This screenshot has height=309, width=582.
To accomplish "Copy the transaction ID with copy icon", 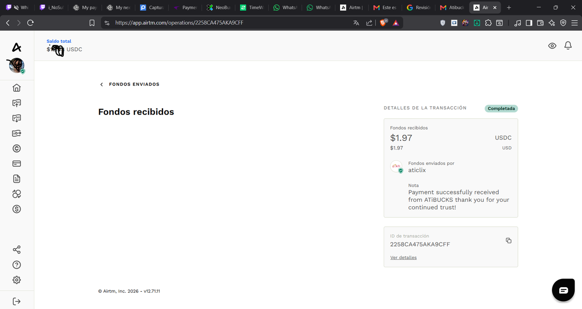I will (x=509, y=240).
